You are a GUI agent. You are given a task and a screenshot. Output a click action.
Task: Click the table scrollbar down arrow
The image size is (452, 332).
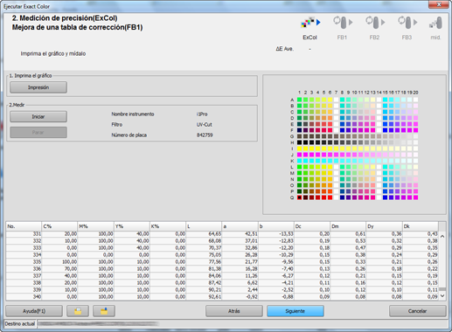pos(442,296)
